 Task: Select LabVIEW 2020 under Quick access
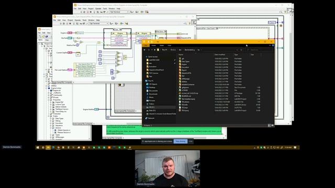154,60
